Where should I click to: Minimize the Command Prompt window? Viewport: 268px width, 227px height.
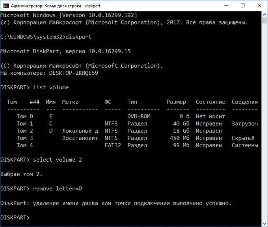(x=227, y=6)
